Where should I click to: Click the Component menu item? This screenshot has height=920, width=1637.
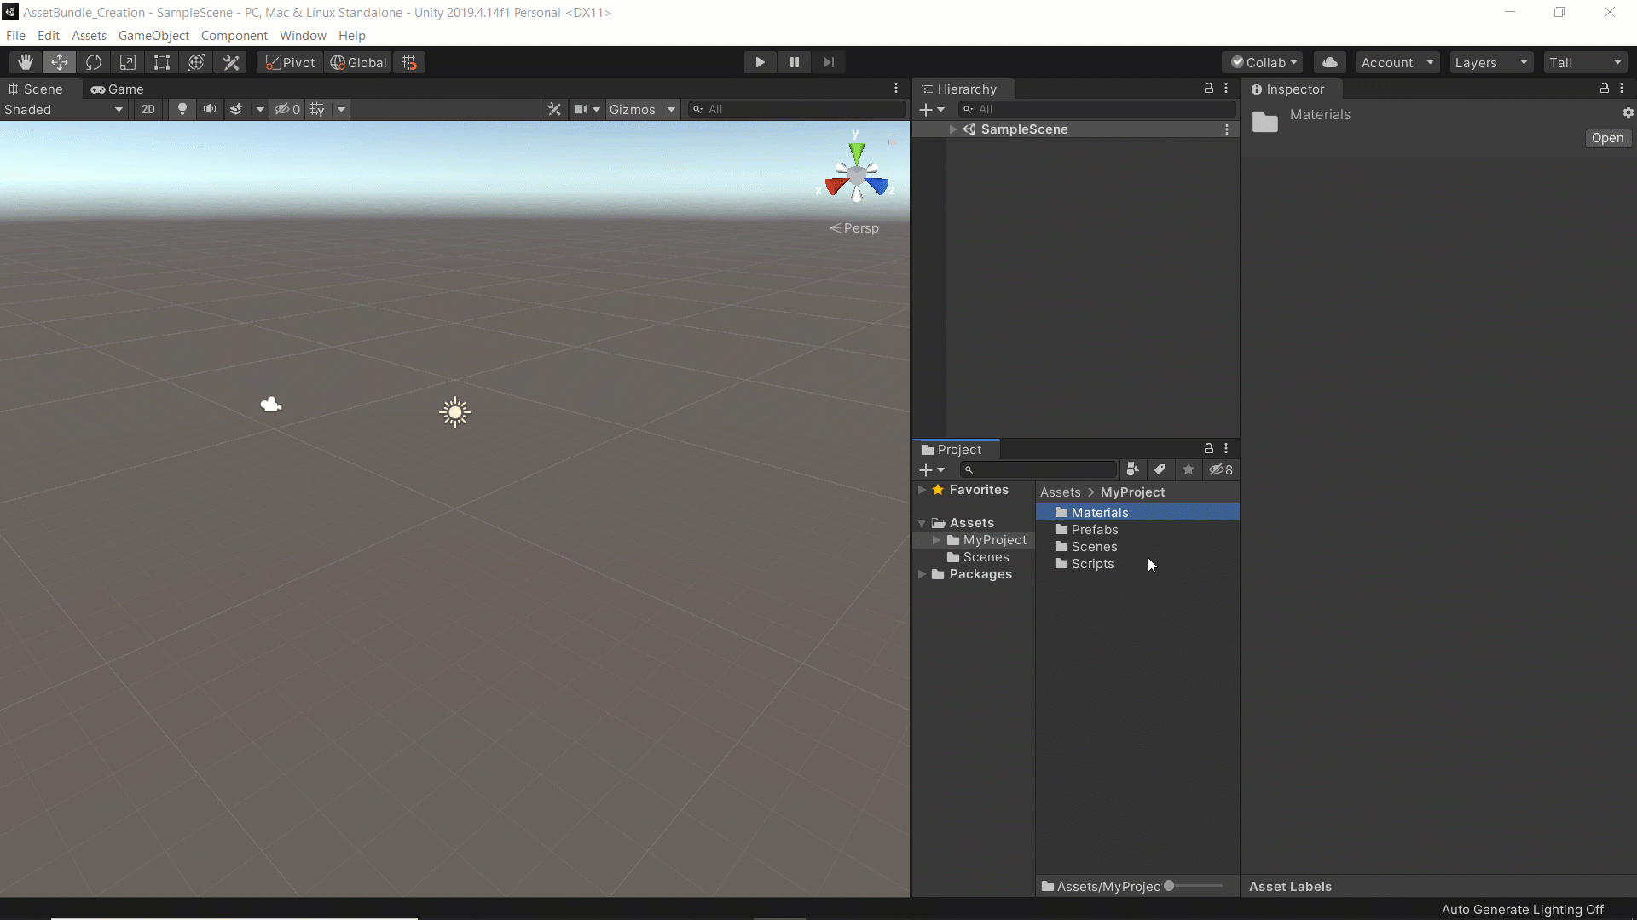[234, 35]
